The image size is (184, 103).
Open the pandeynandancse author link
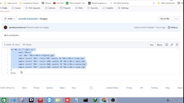pos(17,27)
